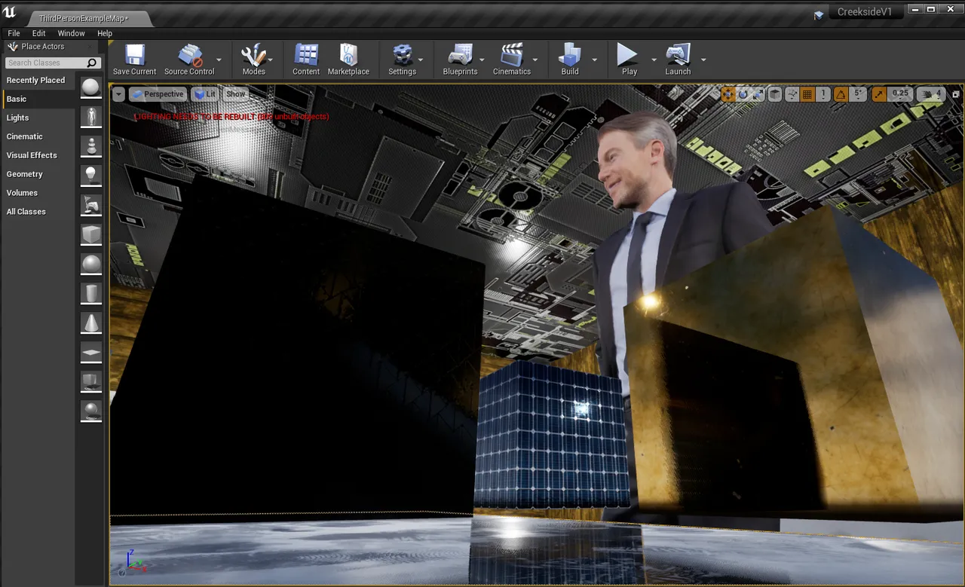Open the Marketplace from the toolbar
The image size is (965, 587).
[x=348, y=60]
